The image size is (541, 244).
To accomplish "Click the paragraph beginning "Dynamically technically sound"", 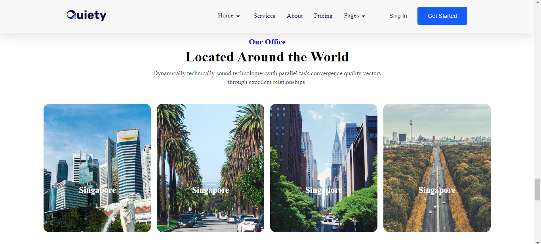I will pos(267,78).
